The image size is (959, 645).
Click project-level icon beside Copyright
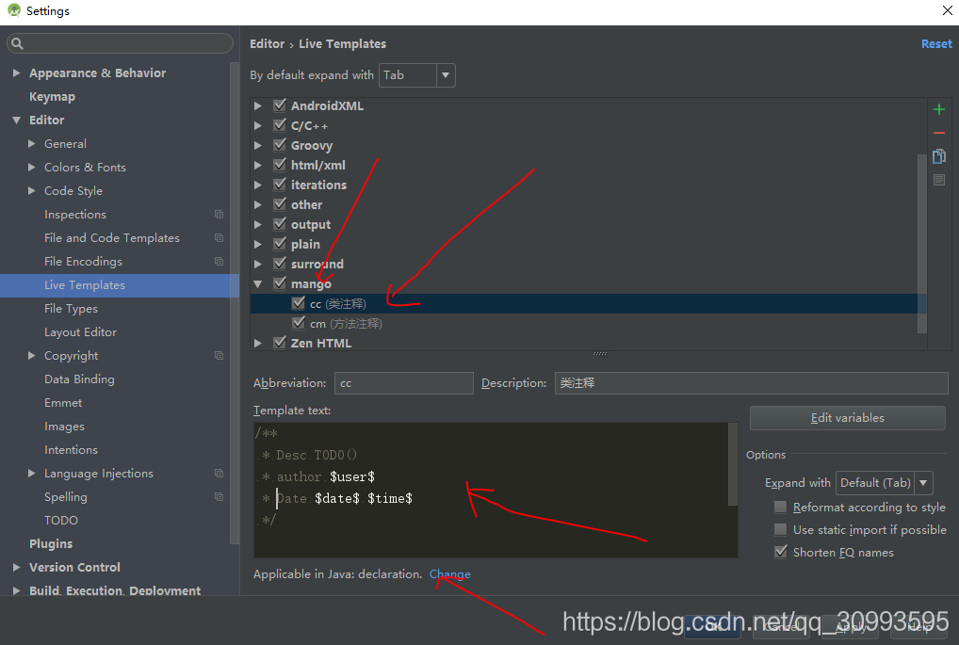219,355
